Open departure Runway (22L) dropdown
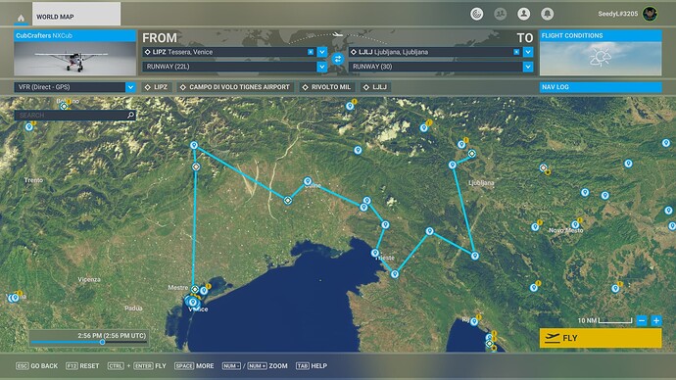 [322, 67]
